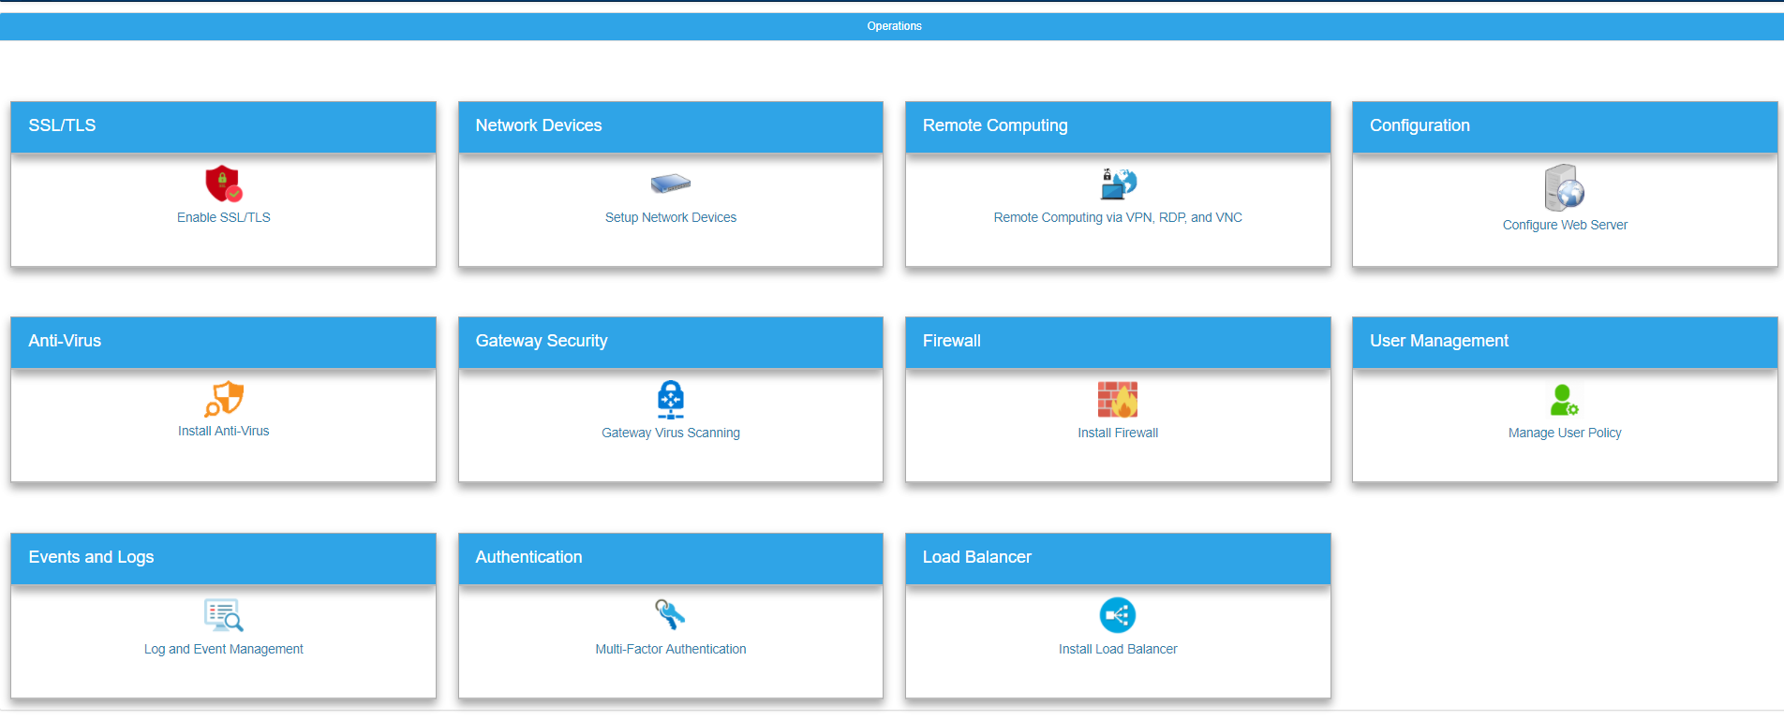The image size is (1784, 720).
Task: Click the SSL/TLS card heading
Action: (223, 126)
